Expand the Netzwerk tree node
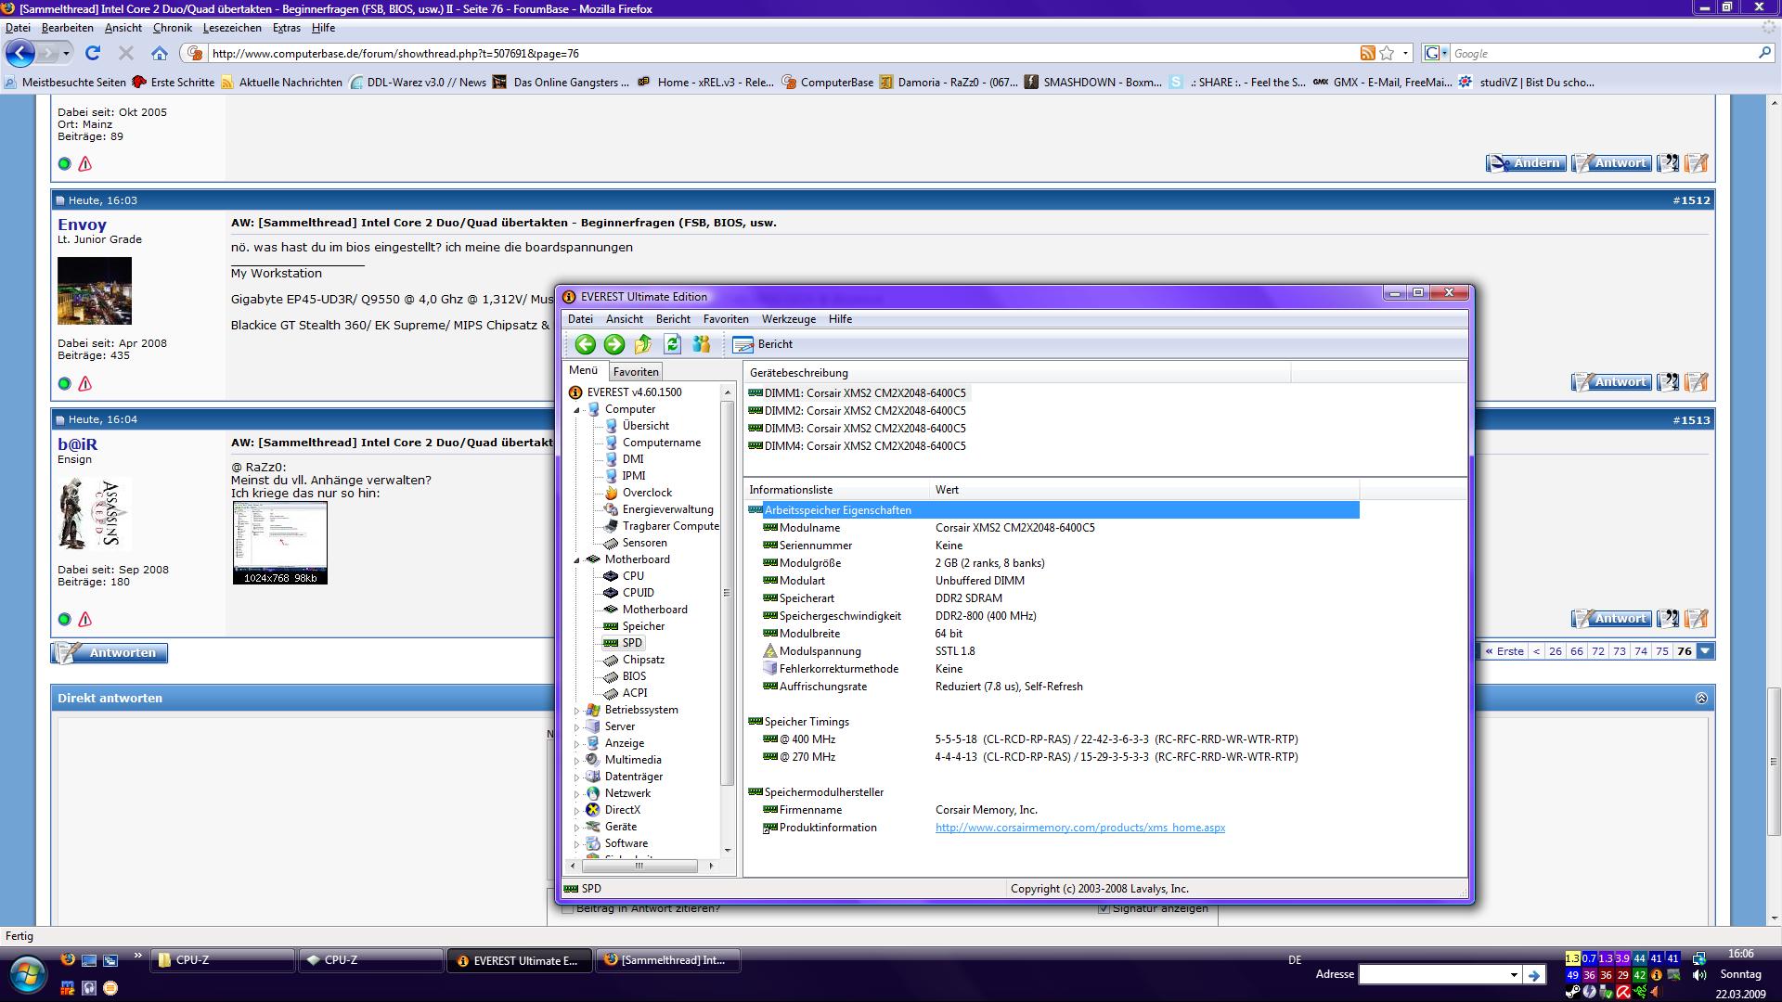The height and width of the screenshot is (1002, 1782). pyautogui.click(x=576, y=794)
